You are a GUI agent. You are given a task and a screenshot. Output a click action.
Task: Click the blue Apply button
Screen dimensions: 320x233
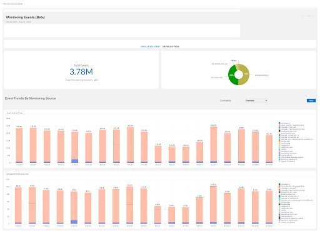(311, 101)
